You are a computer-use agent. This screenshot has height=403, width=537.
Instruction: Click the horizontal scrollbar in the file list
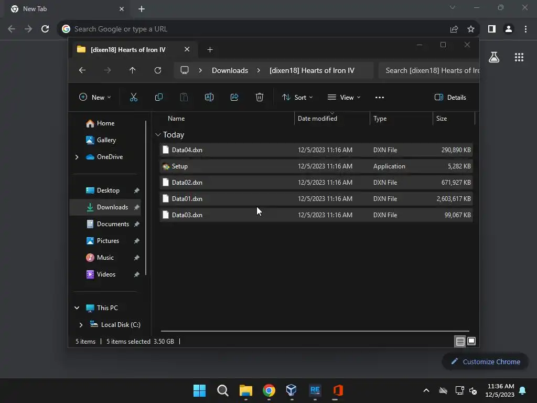click(x=315, y=331)
